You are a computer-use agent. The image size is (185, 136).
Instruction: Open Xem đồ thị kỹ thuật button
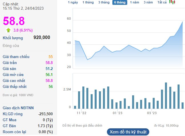click(x=128, y=132)
